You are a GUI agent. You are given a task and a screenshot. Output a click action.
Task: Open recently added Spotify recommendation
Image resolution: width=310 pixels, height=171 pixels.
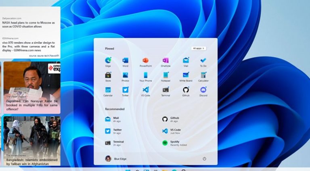(x=174, y=143)
